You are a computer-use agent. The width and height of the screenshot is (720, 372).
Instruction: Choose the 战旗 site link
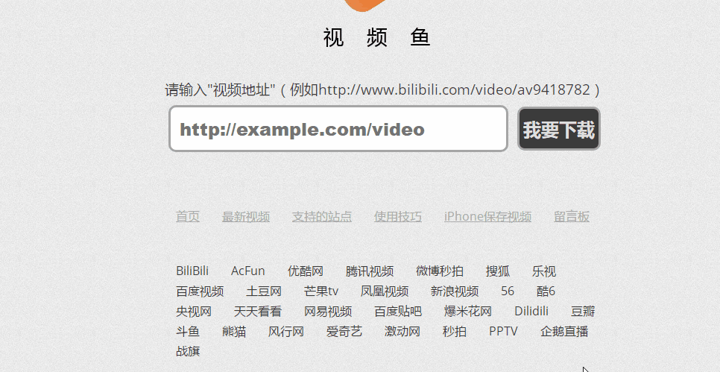coord(188,351)
